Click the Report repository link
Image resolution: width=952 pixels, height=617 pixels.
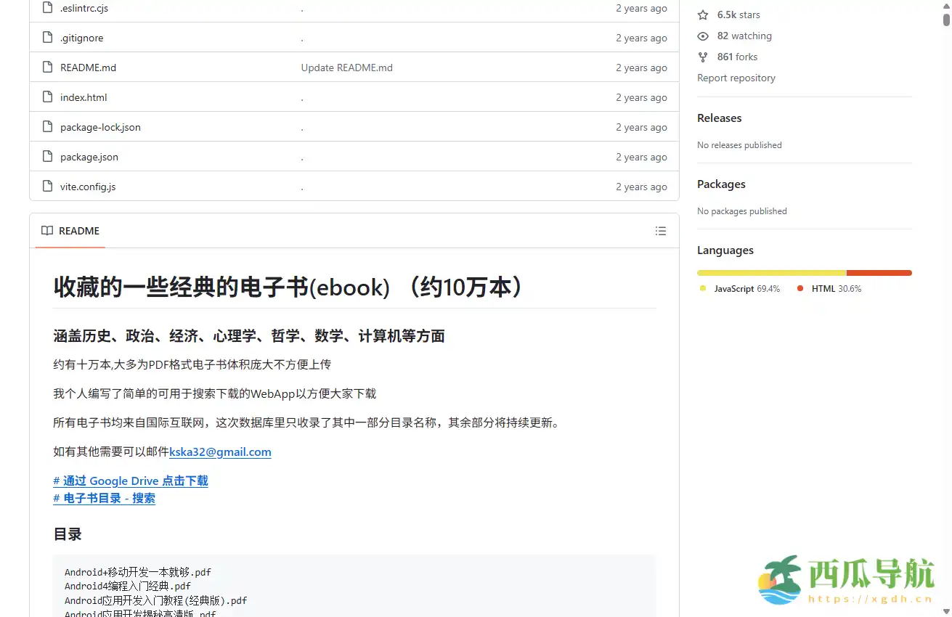click(x=736, y=78)
